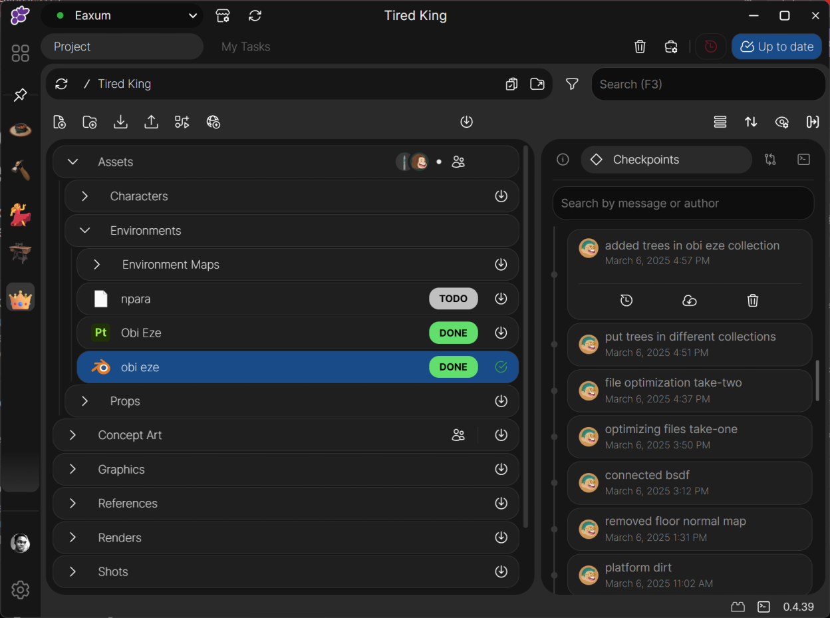Switch to the My Tasks tab

(x=245, y=47)
